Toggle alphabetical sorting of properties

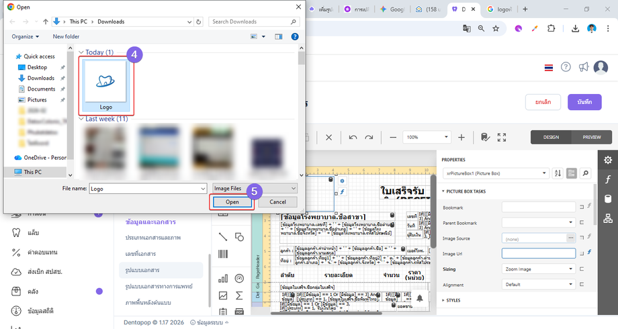tap(558, 173)
